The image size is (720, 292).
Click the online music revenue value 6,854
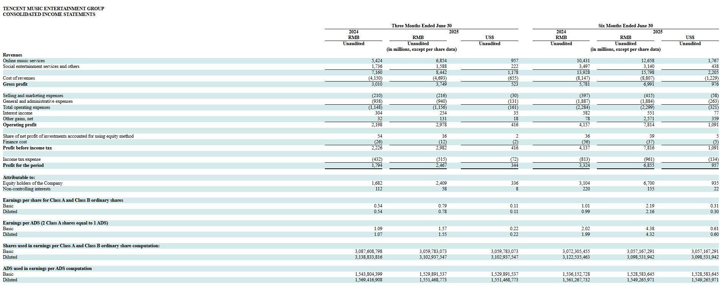click(441, 61)
